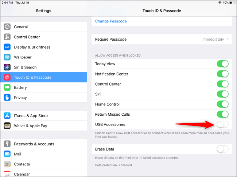Image resolution: width=237 pixels, height=177 pixels.
Task: Turn on the Erase Data switch
Action: click(x=222, y=149)
